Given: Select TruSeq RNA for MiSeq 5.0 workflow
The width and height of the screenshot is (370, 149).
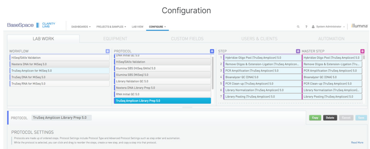Looking at the screenshot, I should click(60, 84).
